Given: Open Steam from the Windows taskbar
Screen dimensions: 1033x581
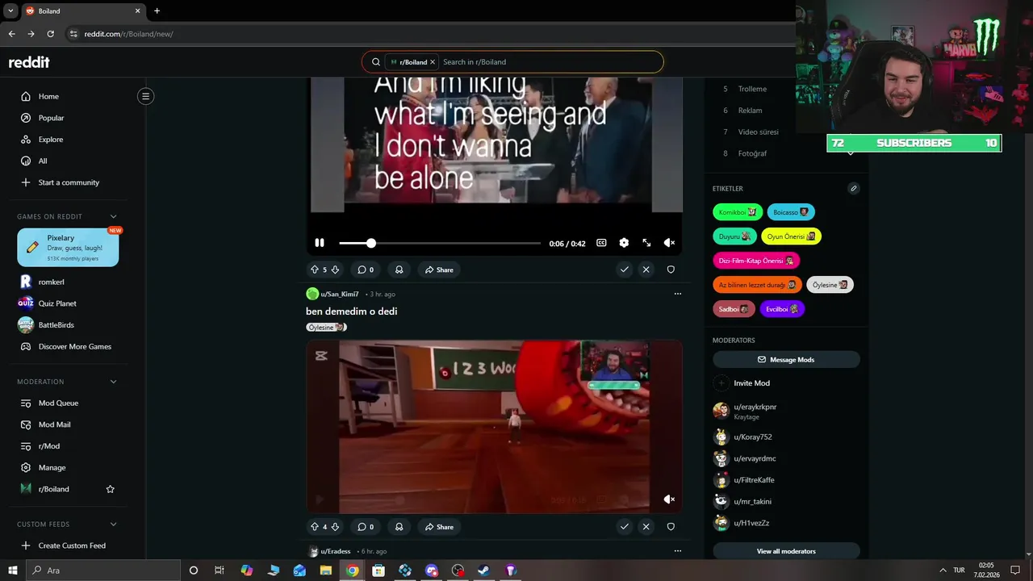Looking at the screenshot, I should (x=484, y=571).
